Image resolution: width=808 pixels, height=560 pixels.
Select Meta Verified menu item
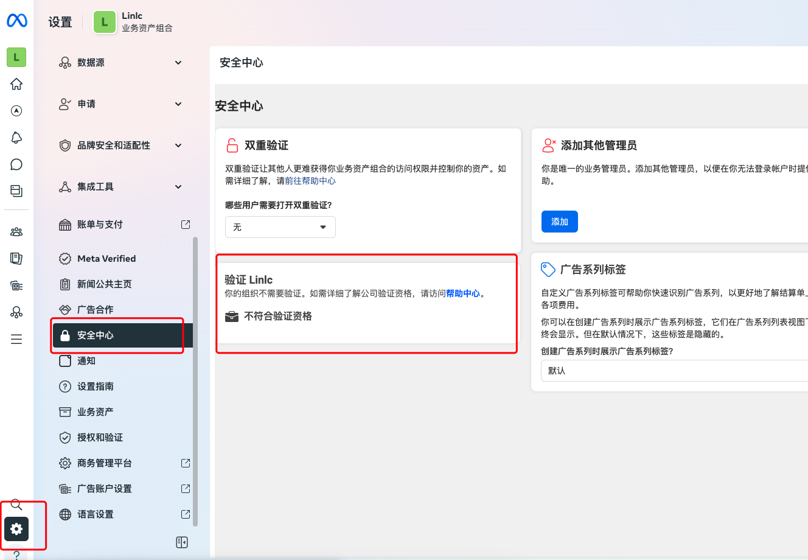(x=124, y=259)
